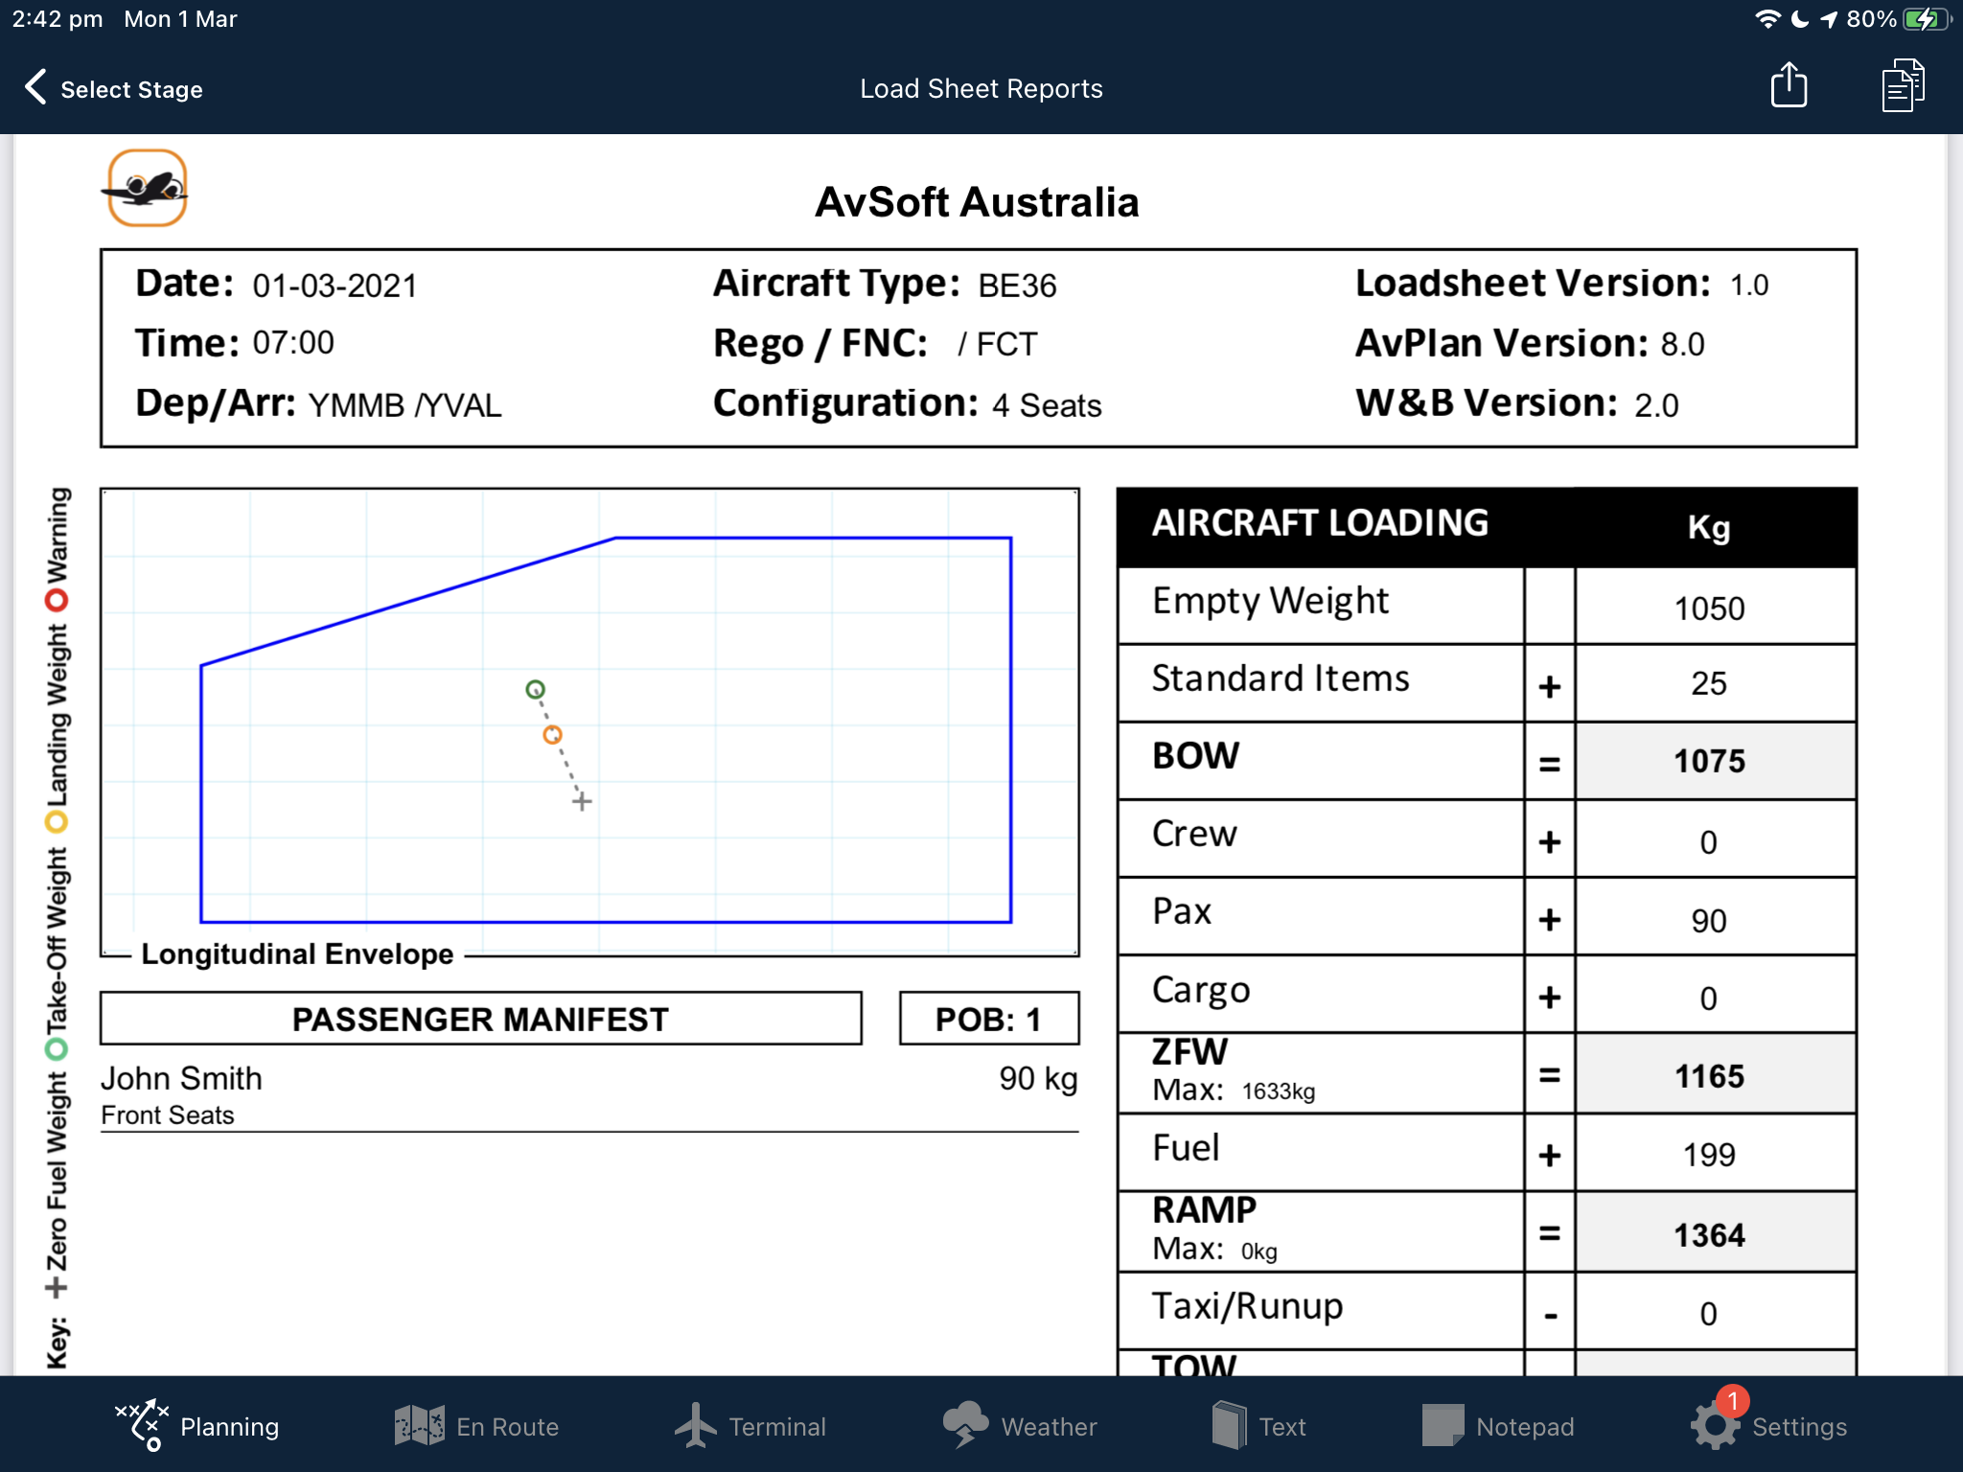Tap Empty Weight value 1050
1963x1472 pixels.
pyautogui.click(x=1709, y=609)
